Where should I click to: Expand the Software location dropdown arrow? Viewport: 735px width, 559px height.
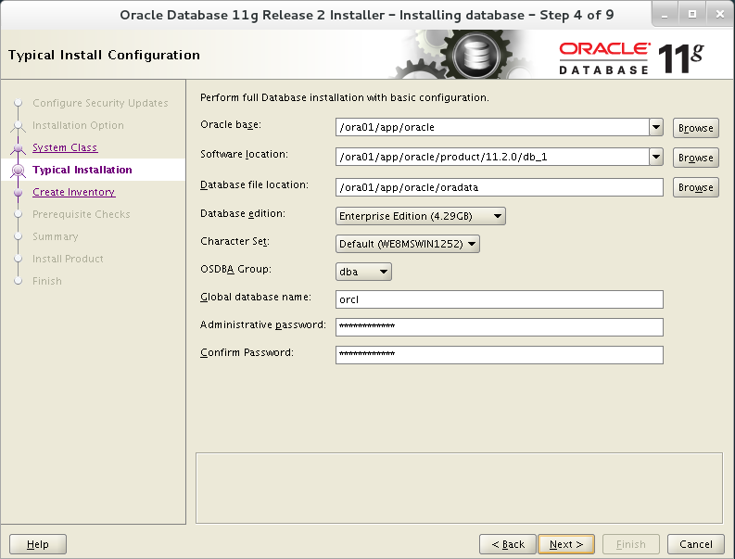tap(656, 157)
